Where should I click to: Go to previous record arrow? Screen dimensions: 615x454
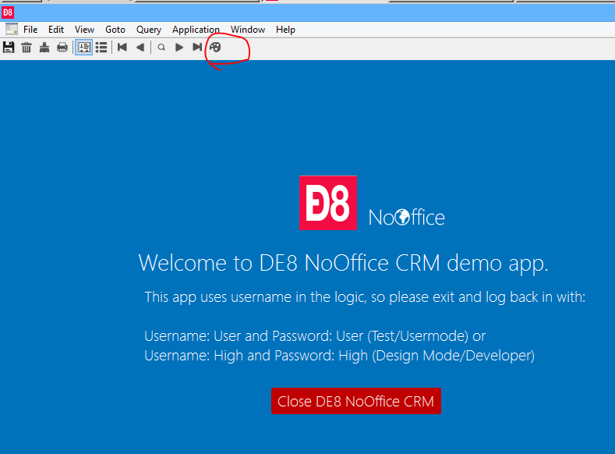(140, 48)
